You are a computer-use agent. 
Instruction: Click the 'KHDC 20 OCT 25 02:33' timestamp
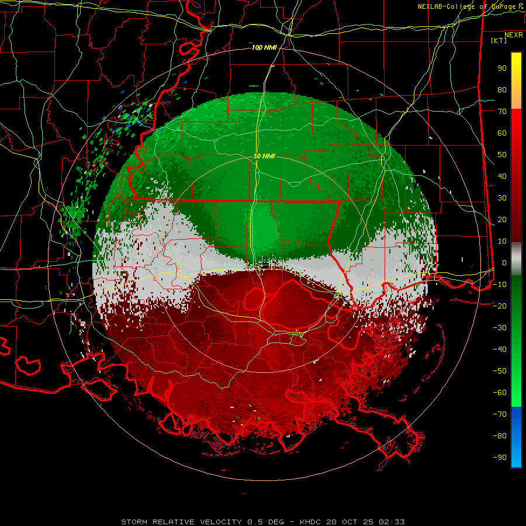point(352,522)
